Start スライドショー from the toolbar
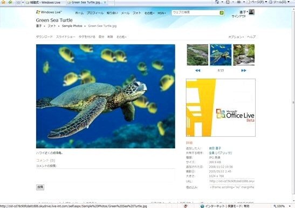Viewport: 295px width, 208px height. pyautogui.click(x=66, y=37)
